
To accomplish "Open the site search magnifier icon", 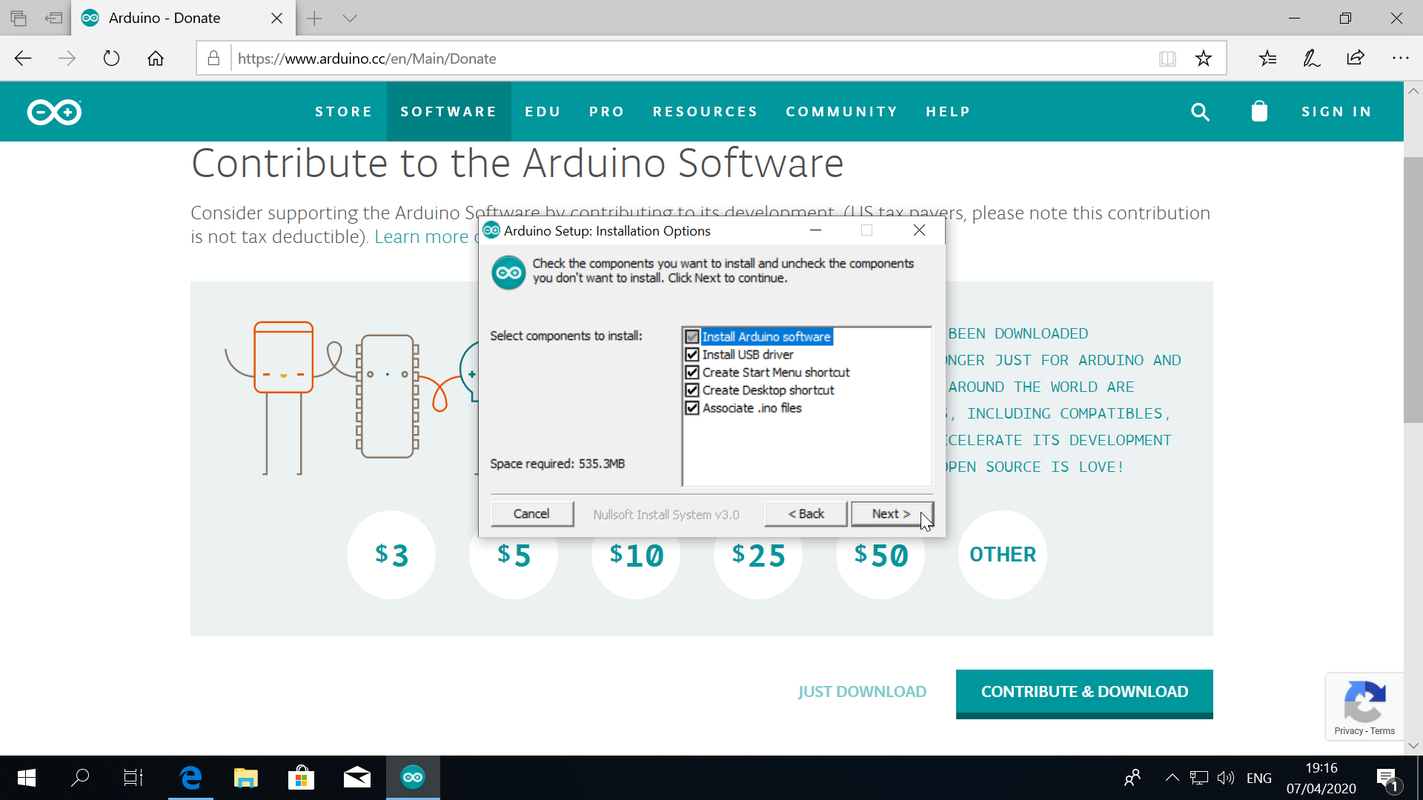I will point(1200,112).
